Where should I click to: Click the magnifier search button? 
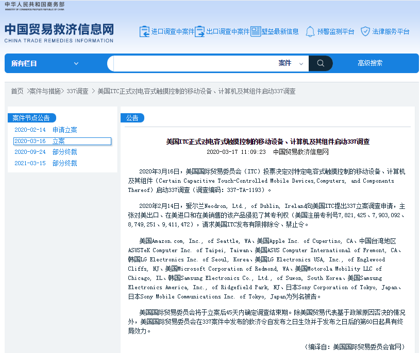321,63
